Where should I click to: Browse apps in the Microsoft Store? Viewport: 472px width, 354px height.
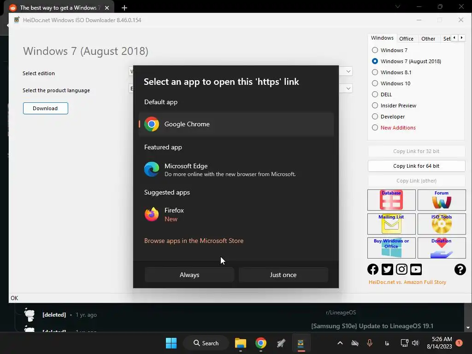point(194,241)
